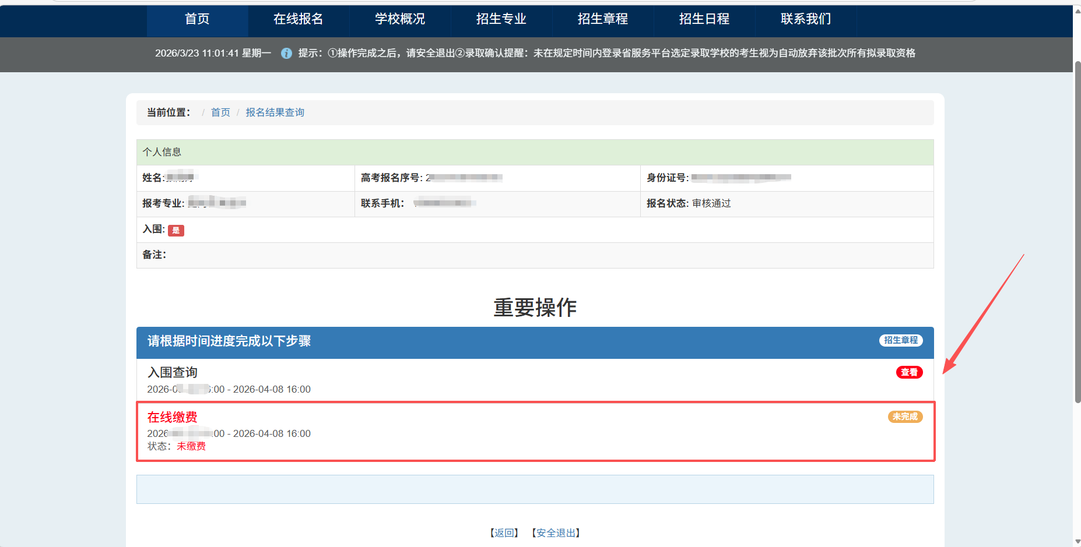Screen dimensions: 1081x547
Task: Open the 在线报名 navigation tab
Action: point(299,19)
